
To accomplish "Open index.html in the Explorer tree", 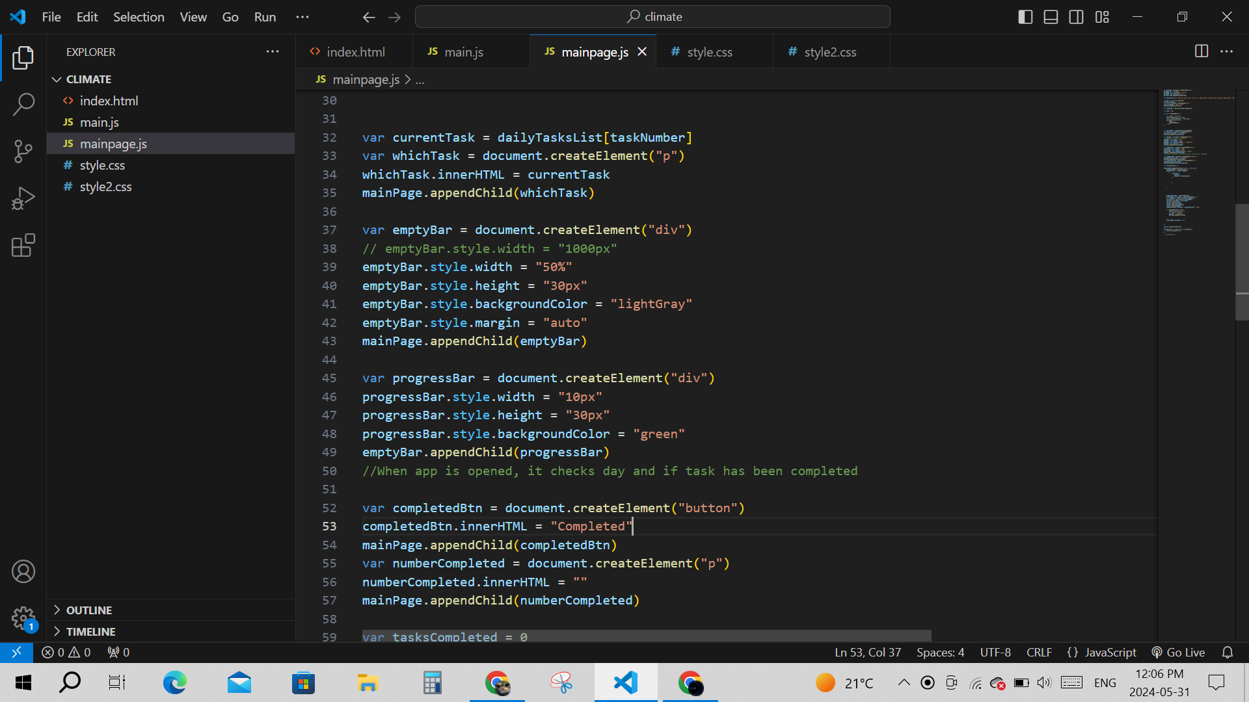I will click(x=109, y=101).
